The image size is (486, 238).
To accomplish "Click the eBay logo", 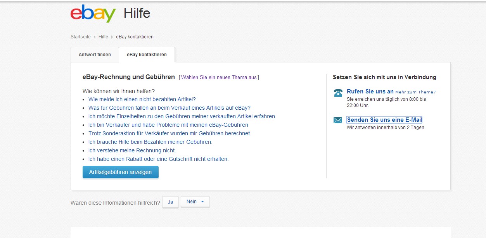I will click(93, 14).
